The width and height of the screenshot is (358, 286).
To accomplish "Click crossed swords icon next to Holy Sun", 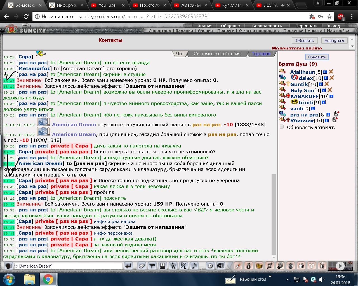I will pos(330,90).
